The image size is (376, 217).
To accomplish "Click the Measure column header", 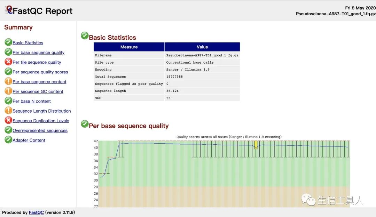I will tap(129, 47).
